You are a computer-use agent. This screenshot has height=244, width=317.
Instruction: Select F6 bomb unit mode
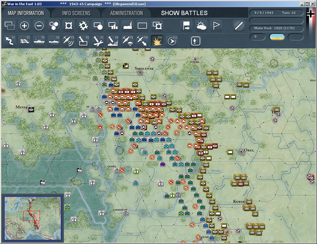(x=83, y=41)
